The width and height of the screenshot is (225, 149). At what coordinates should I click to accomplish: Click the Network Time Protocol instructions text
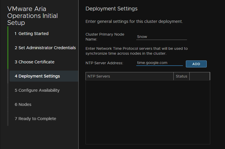pos(137,51)
